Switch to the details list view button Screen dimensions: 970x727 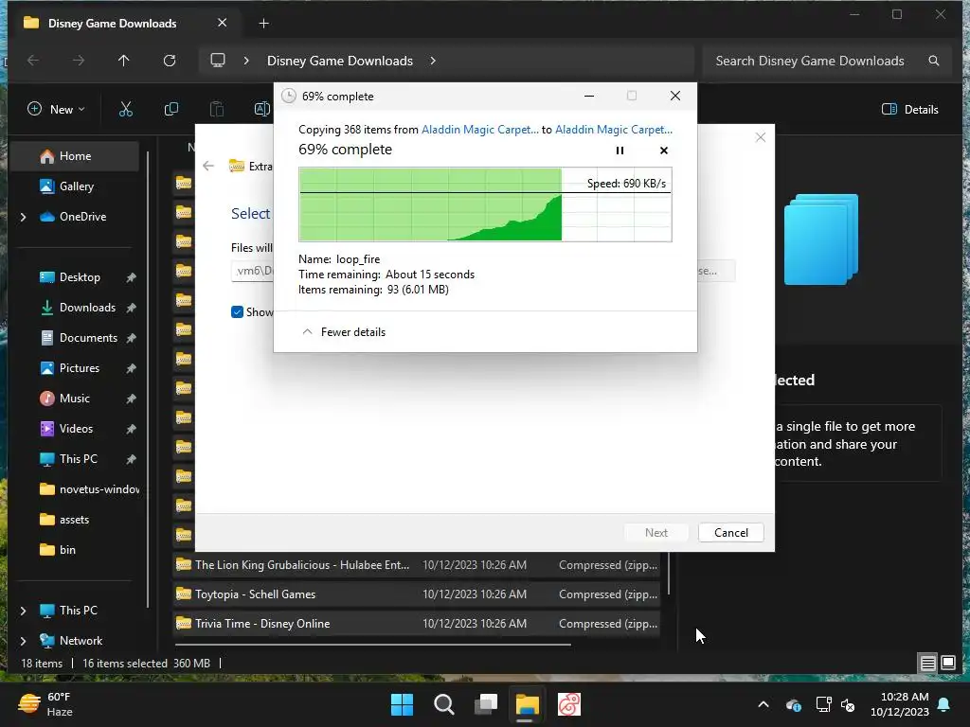(x=928, y=664)
